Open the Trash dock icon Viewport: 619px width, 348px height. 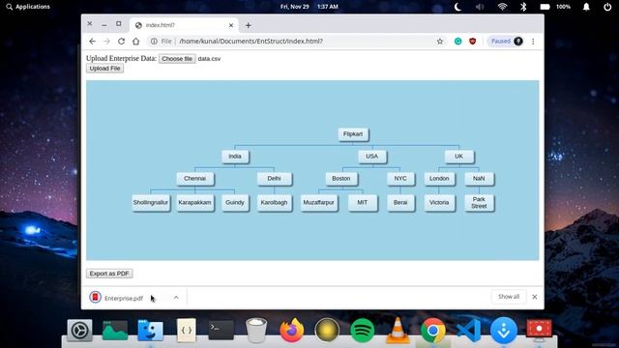point(255,331)
